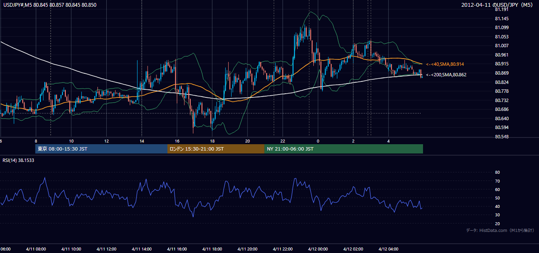Viewport: 539px width, 253px height.
Task: Click the 2012-04-11 USD/JPY (M5) title
Action: pyautogui.click(x=497, y=5)
